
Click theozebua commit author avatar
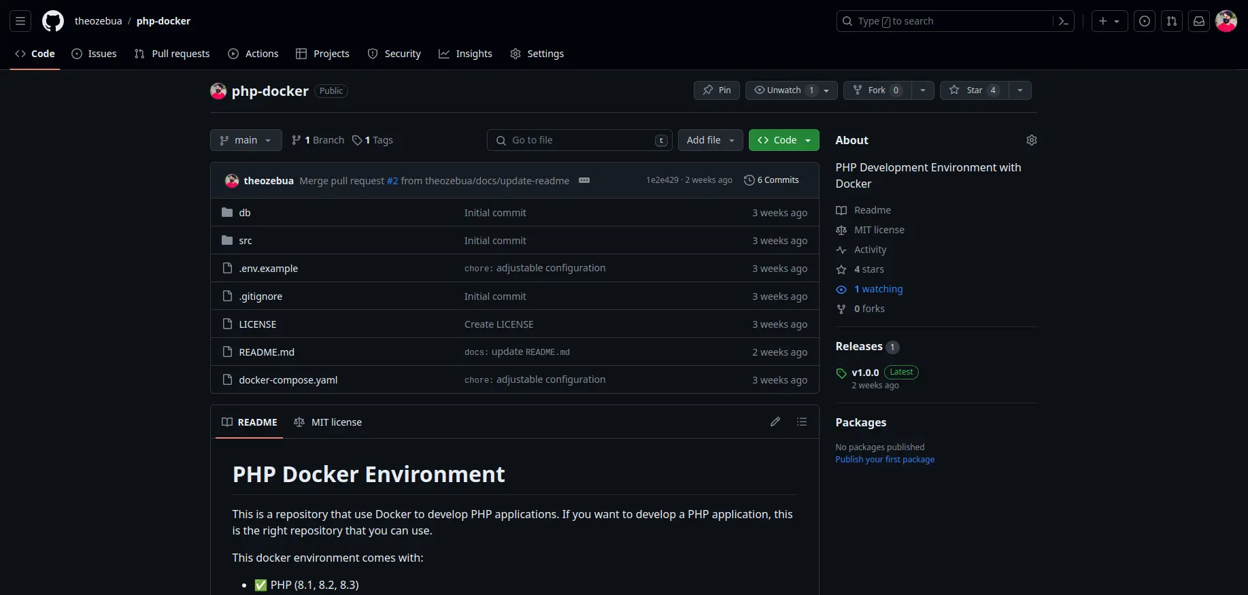232,180
